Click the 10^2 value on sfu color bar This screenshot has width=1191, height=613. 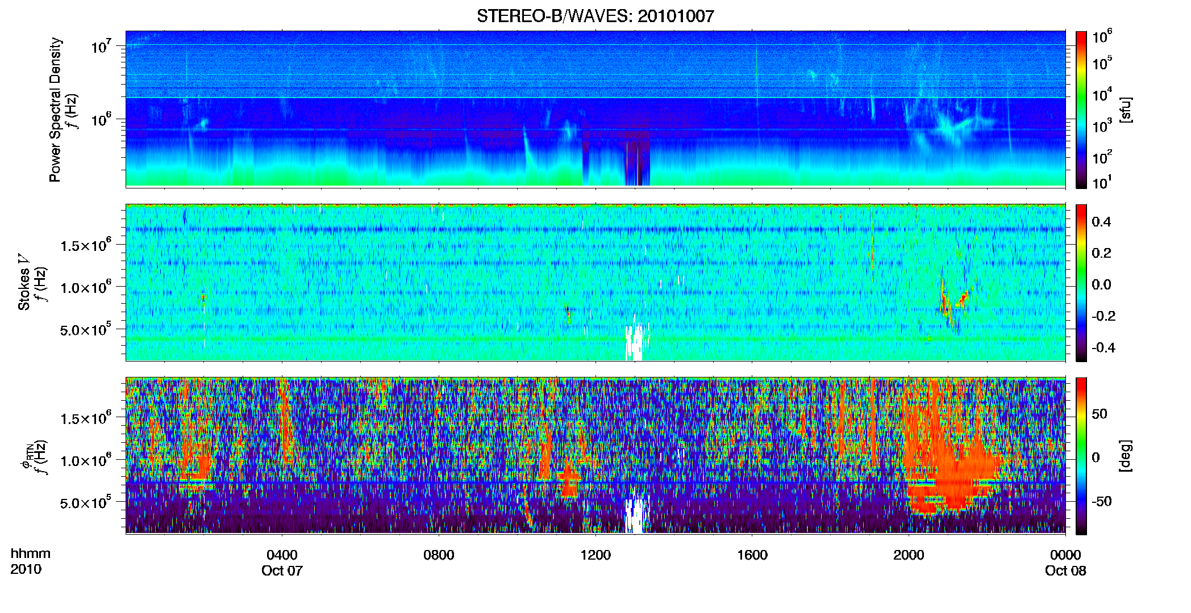coord(1103,157)
